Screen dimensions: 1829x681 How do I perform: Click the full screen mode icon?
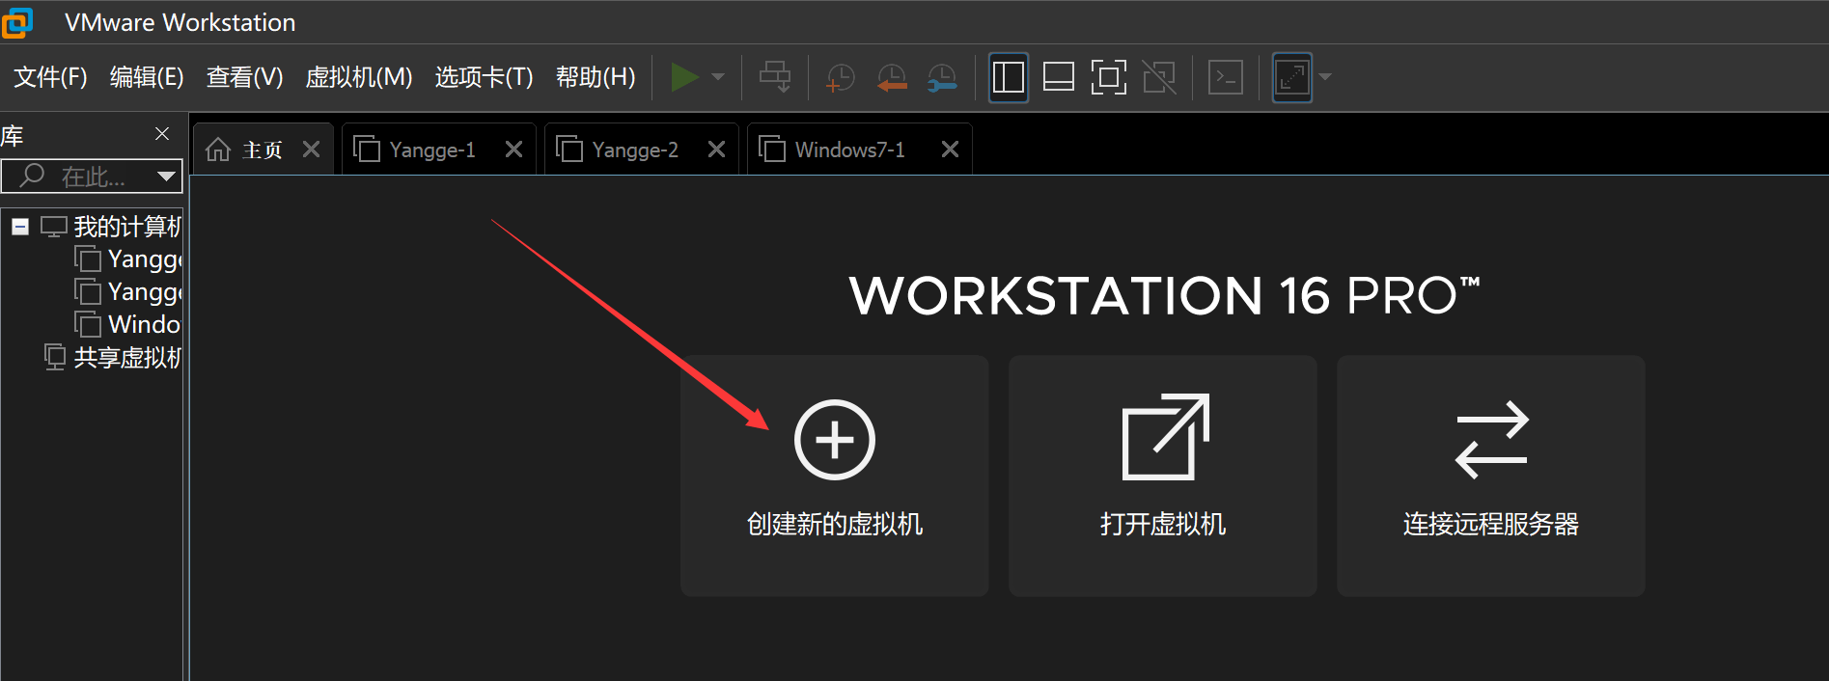pos(1109,77)
